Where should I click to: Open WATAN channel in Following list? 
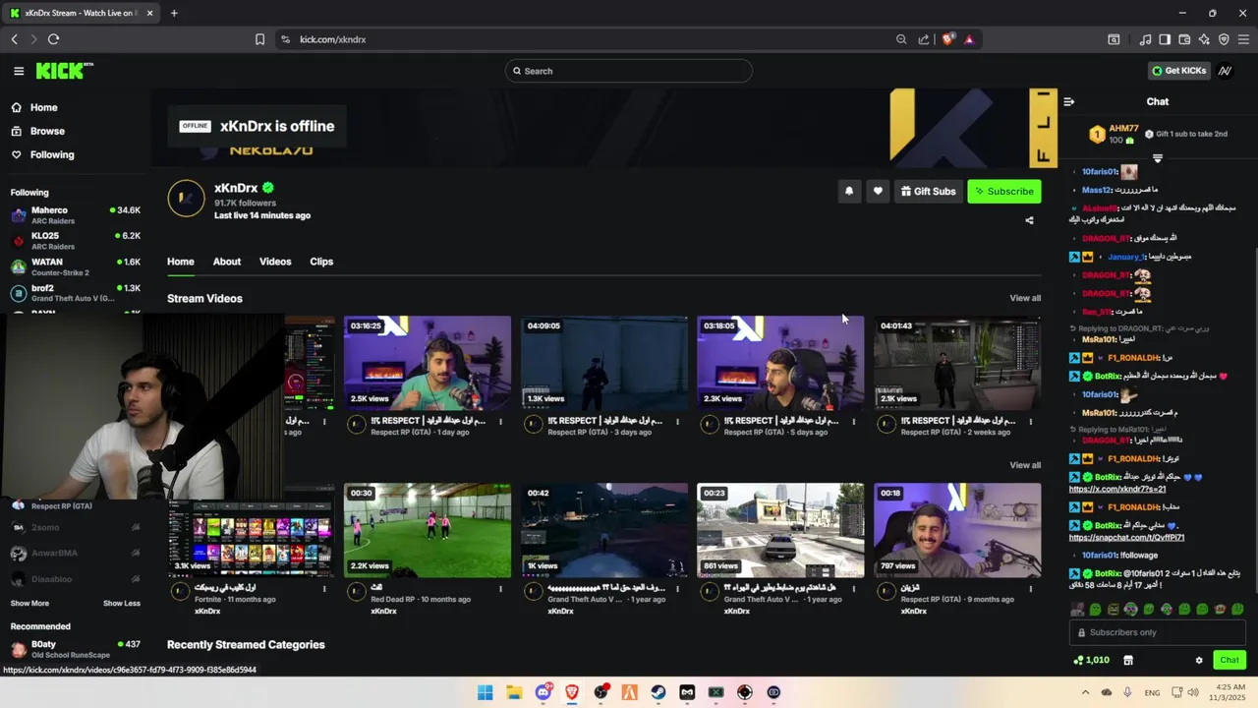coord(76,266)
